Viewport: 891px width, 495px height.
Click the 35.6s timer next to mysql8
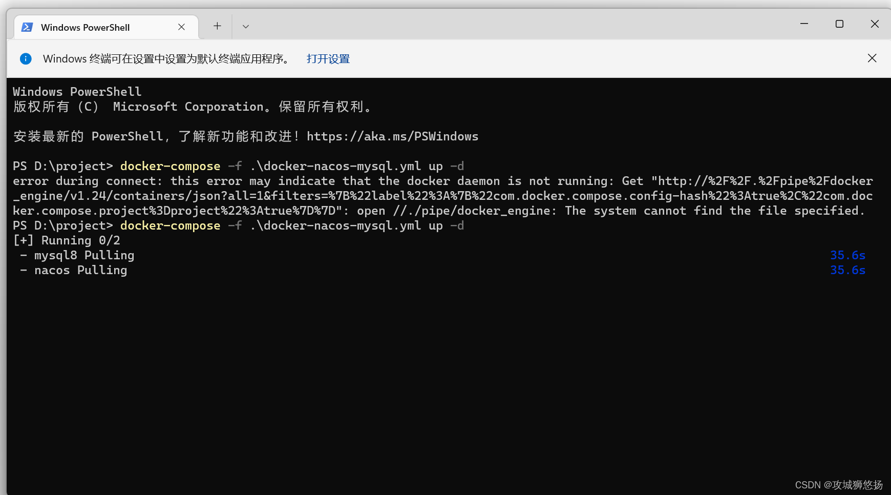click(847, 255)
